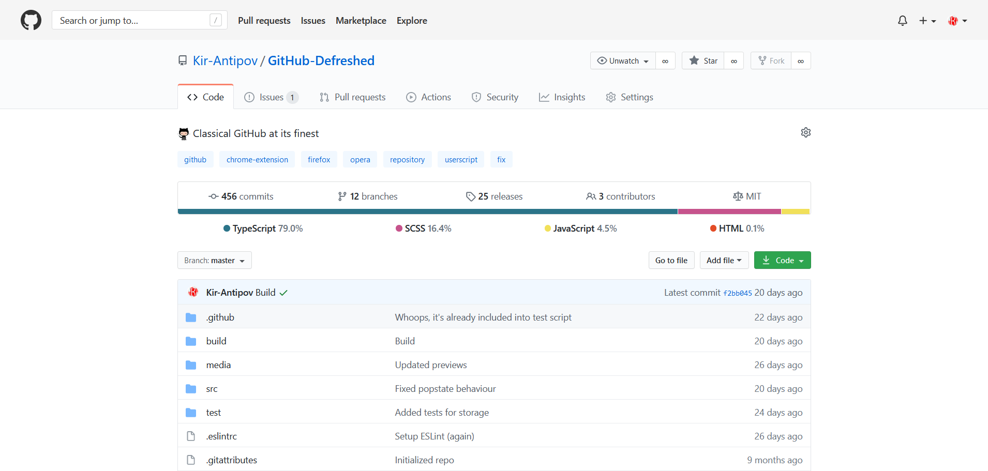Open the MIT license link
Screen dimensions: 988x471
click(x=747, y=196)
